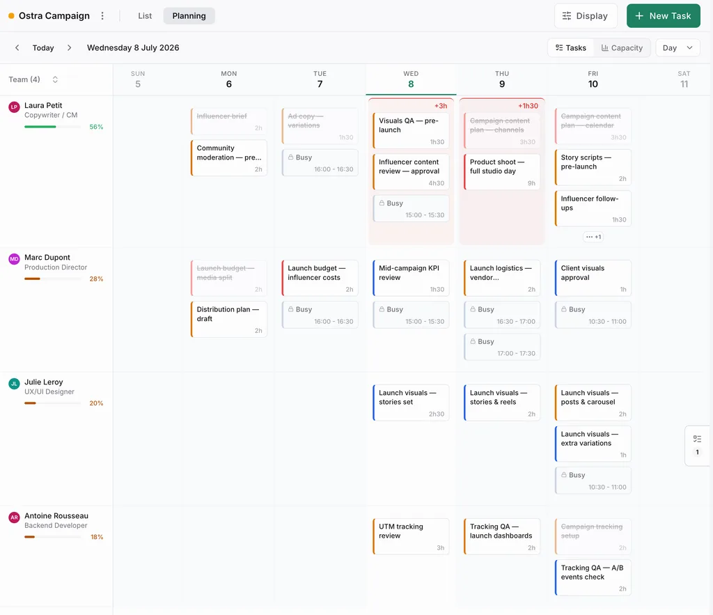Open the Community moderation task card
This screenshot has width=713, height=615.
point(228,158)
